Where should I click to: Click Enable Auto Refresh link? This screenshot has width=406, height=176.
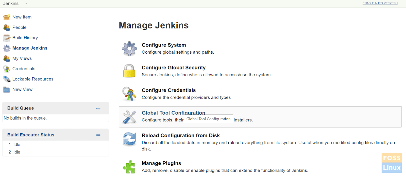pyautogui.click(x=380, y=3)
